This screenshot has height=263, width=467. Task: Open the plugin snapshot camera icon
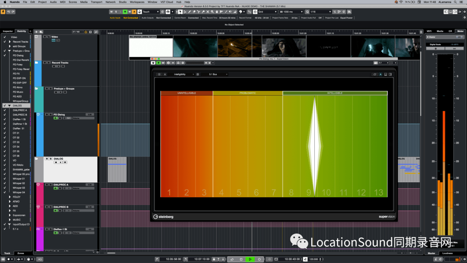(376, 63)
